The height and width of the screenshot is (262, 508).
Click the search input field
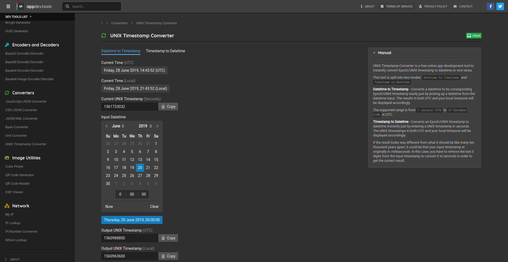(95, 6)
